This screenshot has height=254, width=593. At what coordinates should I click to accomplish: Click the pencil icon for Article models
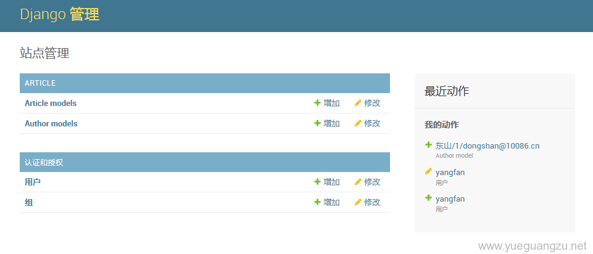[358, 103]
